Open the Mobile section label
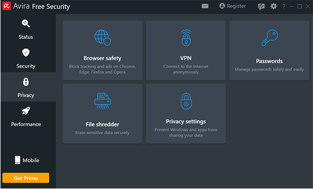Image resolution: width=313 pixels, height=189 pixels. [x=31, y=160]
